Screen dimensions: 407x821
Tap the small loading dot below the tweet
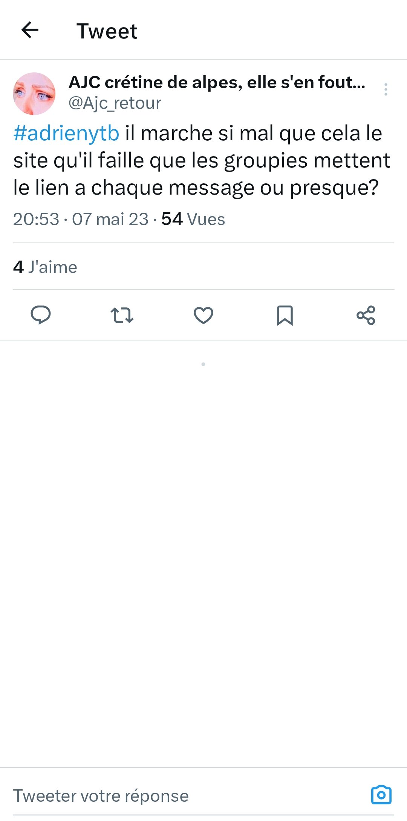coord(203,364)
